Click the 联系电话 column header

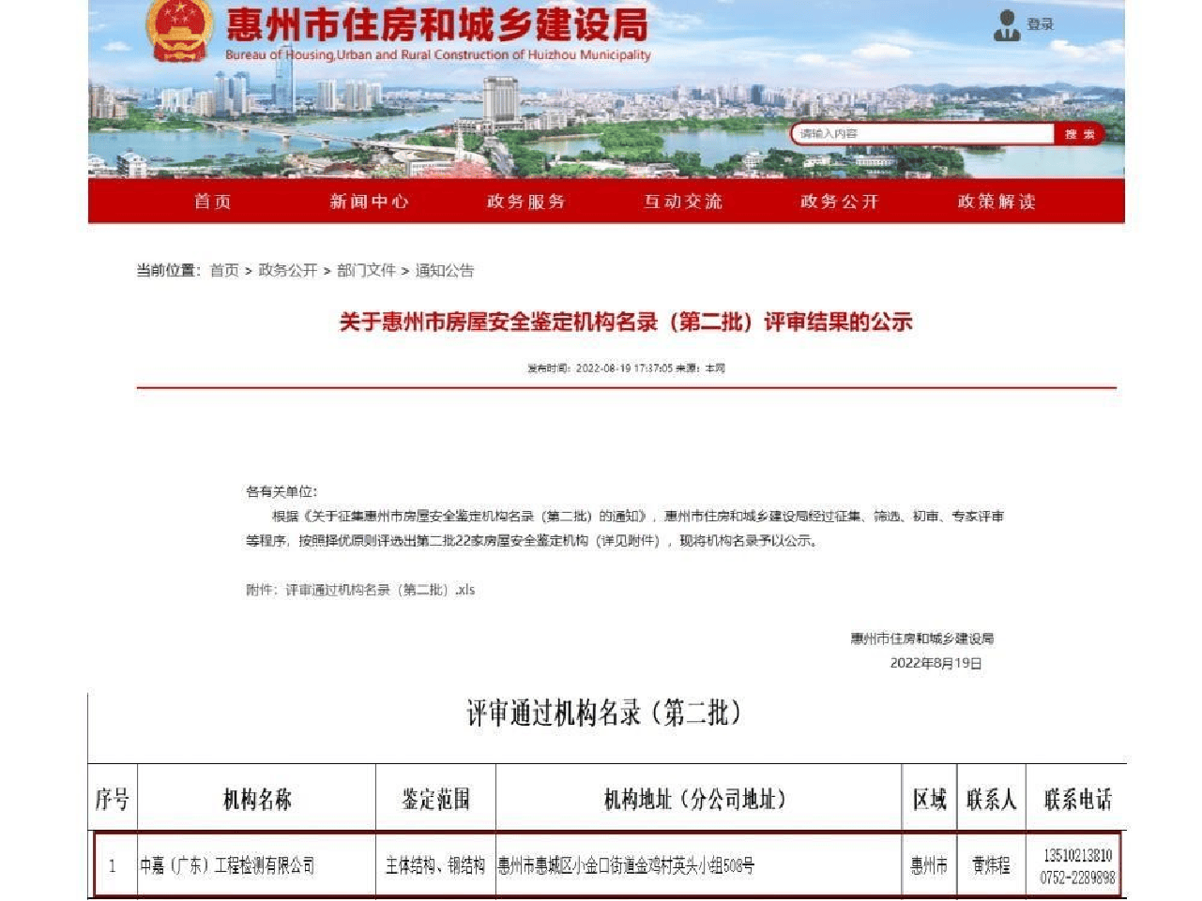point(1077,800)
